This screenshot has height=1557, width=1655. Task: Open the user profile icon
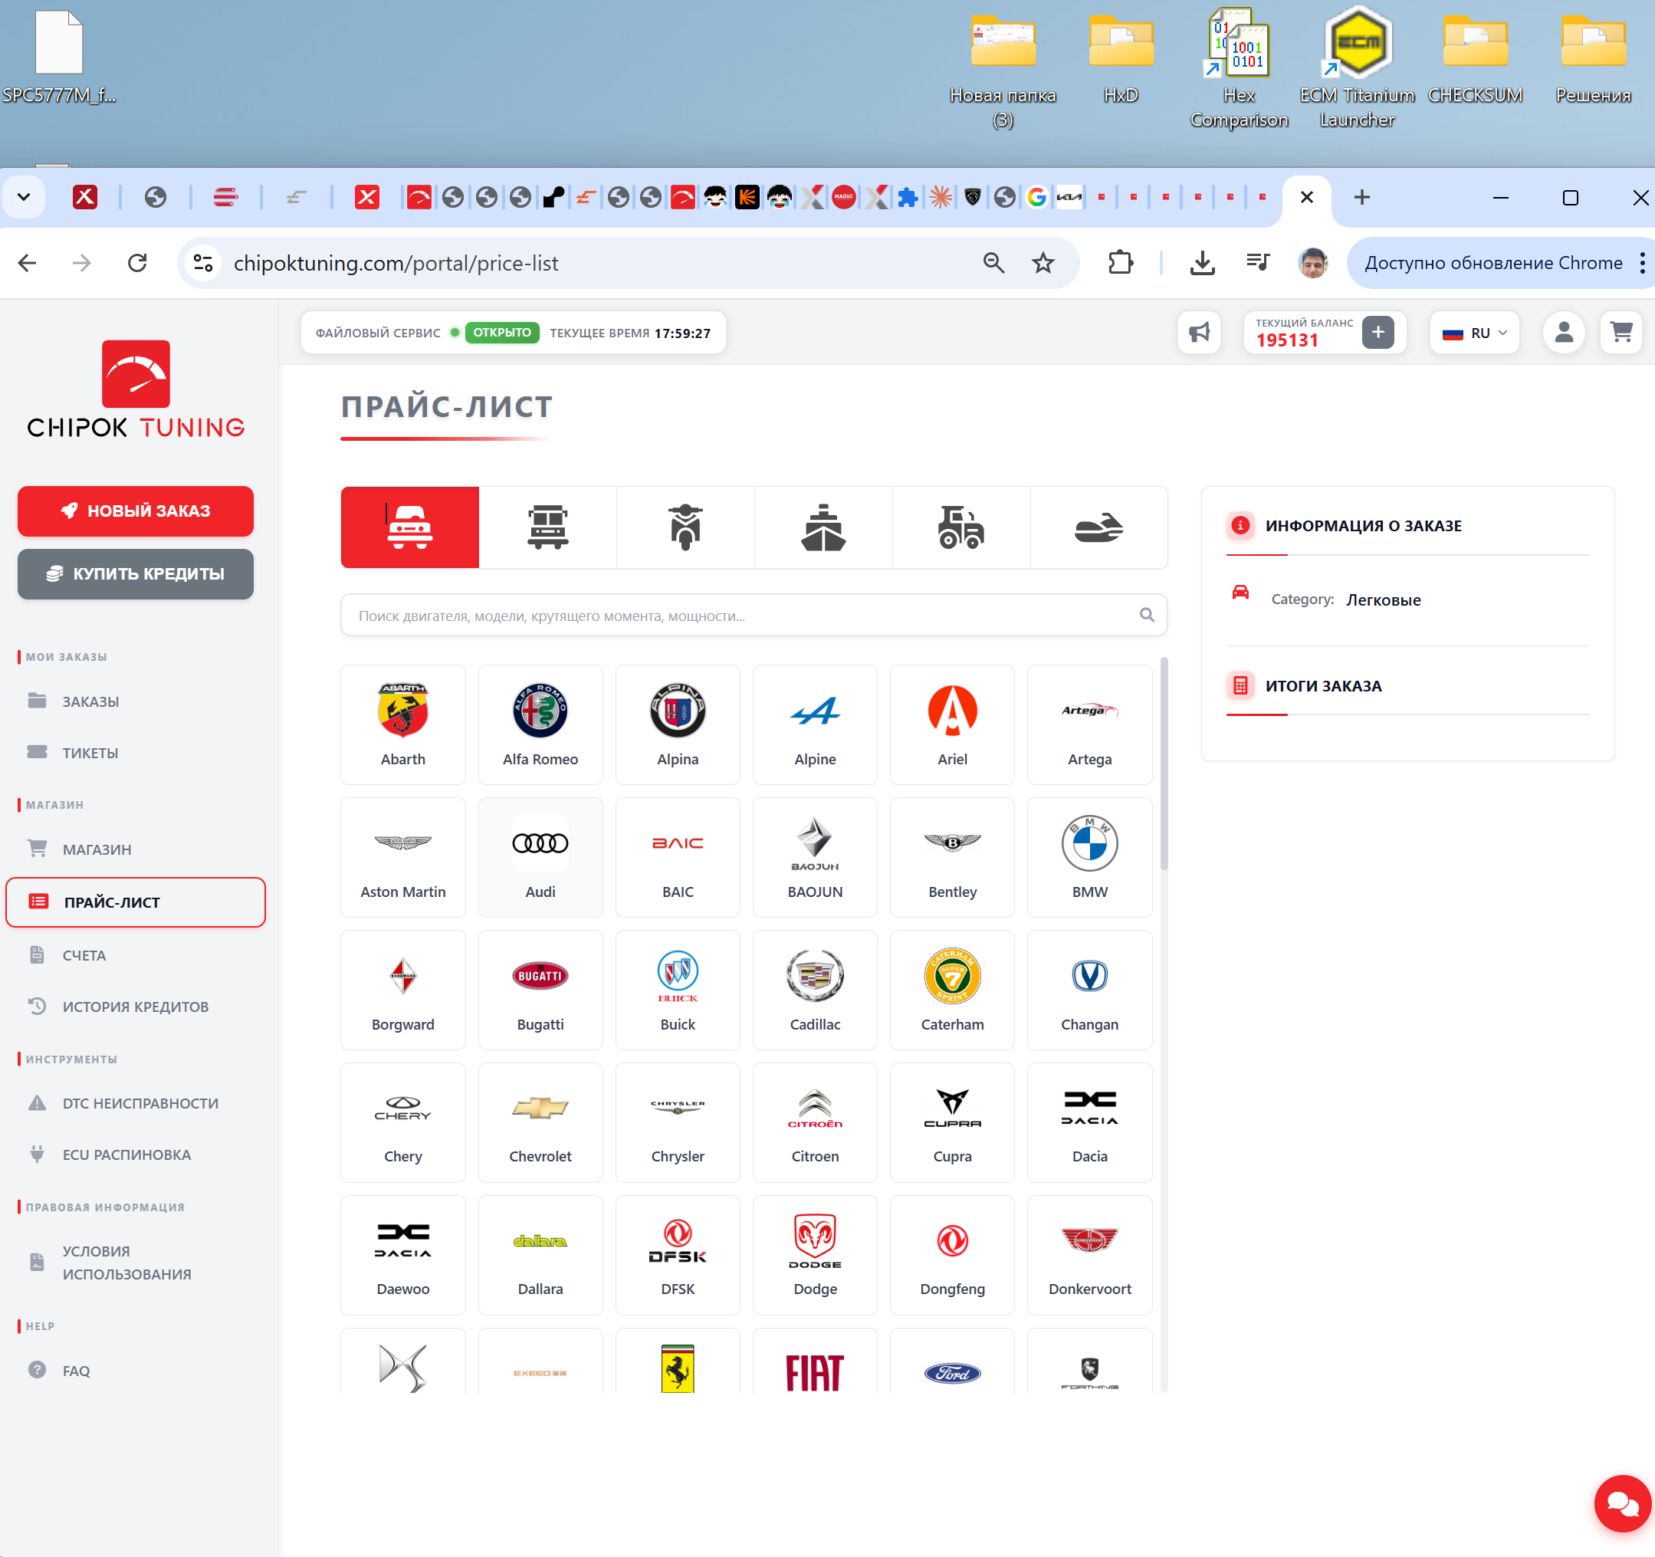(x=1565, y=333)
